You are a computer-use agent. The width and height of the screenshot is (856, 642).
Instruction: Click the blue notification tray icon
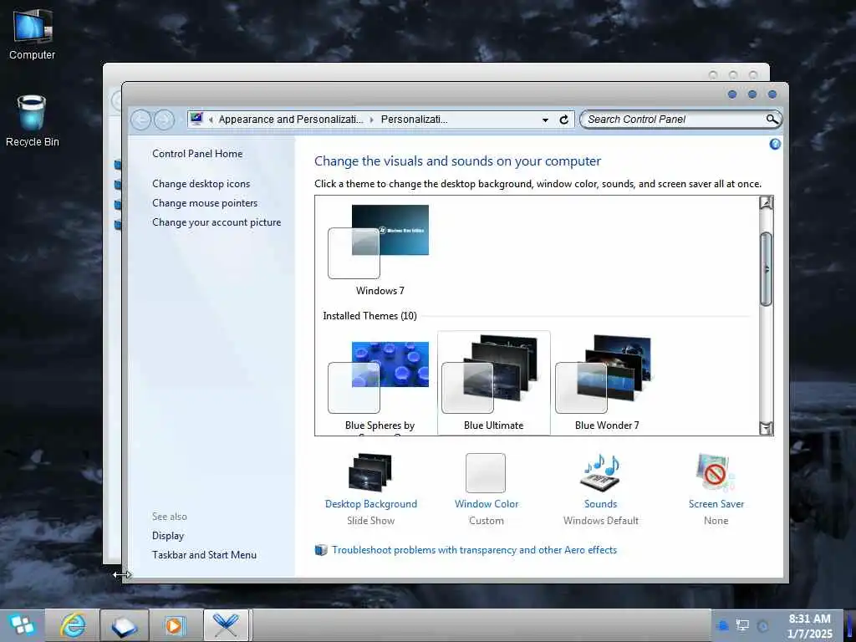(723, 625)
